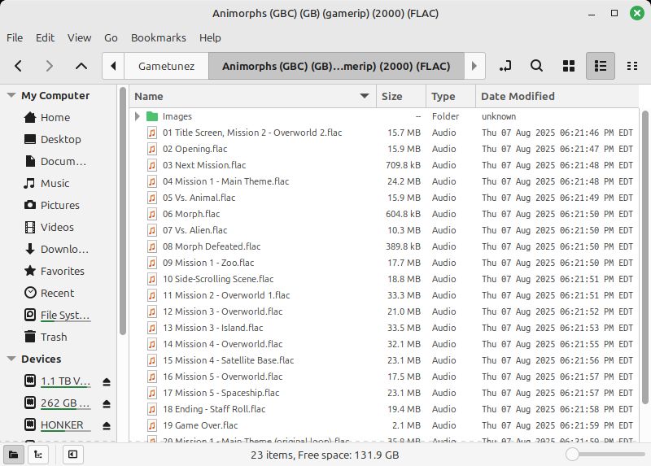
Task: Open File System in the sidebar
Action: point(65,316)
